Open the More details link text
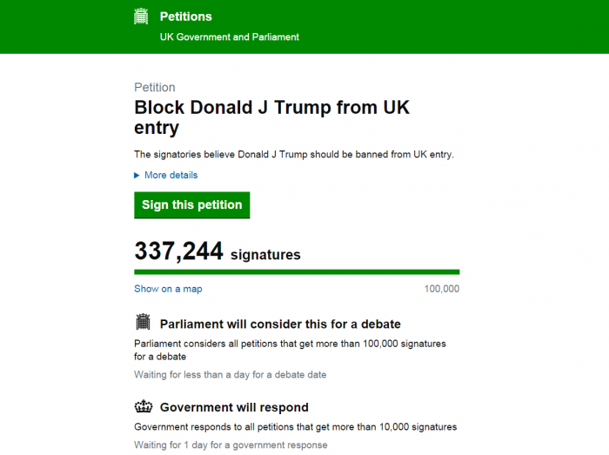Image resolution: width=609 pixels, height=455 pixels. pos(171,175)
